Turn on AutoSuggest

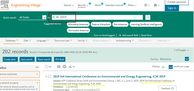[104, 35]
